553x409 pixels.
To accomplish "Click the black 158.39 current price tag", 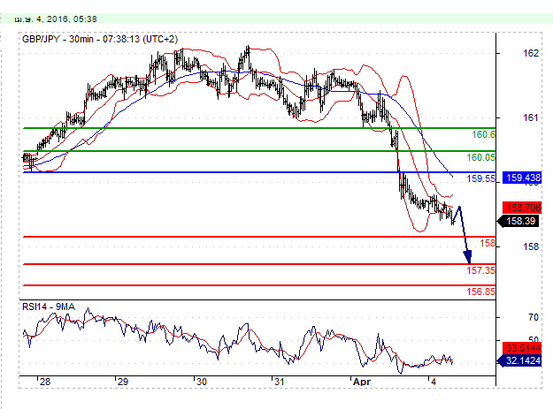I will (519, 221).
